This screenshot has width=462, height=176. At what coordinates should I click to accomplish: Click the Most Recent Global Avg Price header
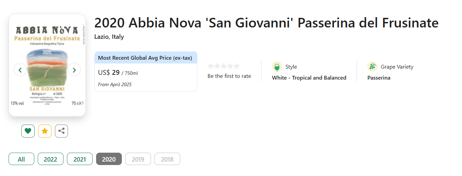point(146,58)
